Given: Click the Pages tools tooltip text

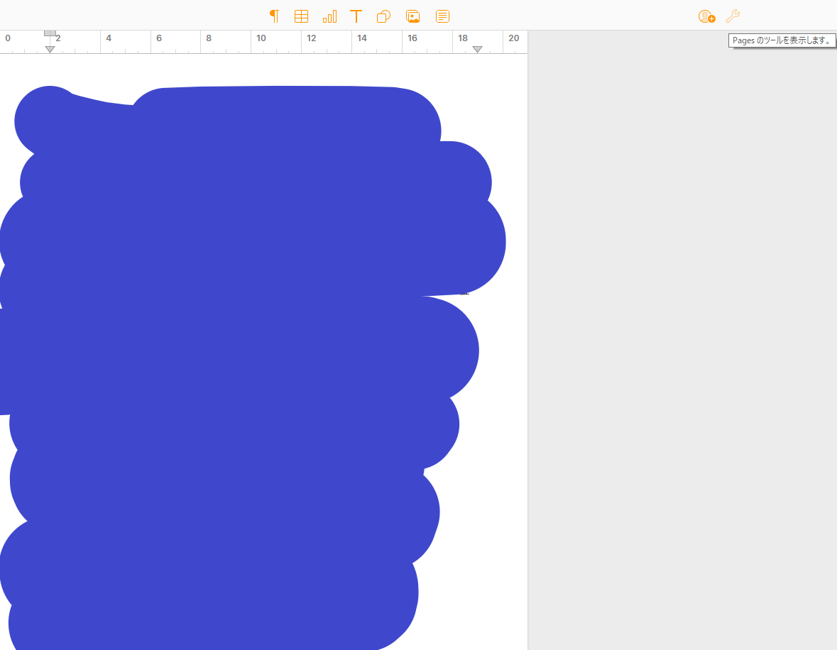Looking at the screenshot, I should [x=782, y=41].
